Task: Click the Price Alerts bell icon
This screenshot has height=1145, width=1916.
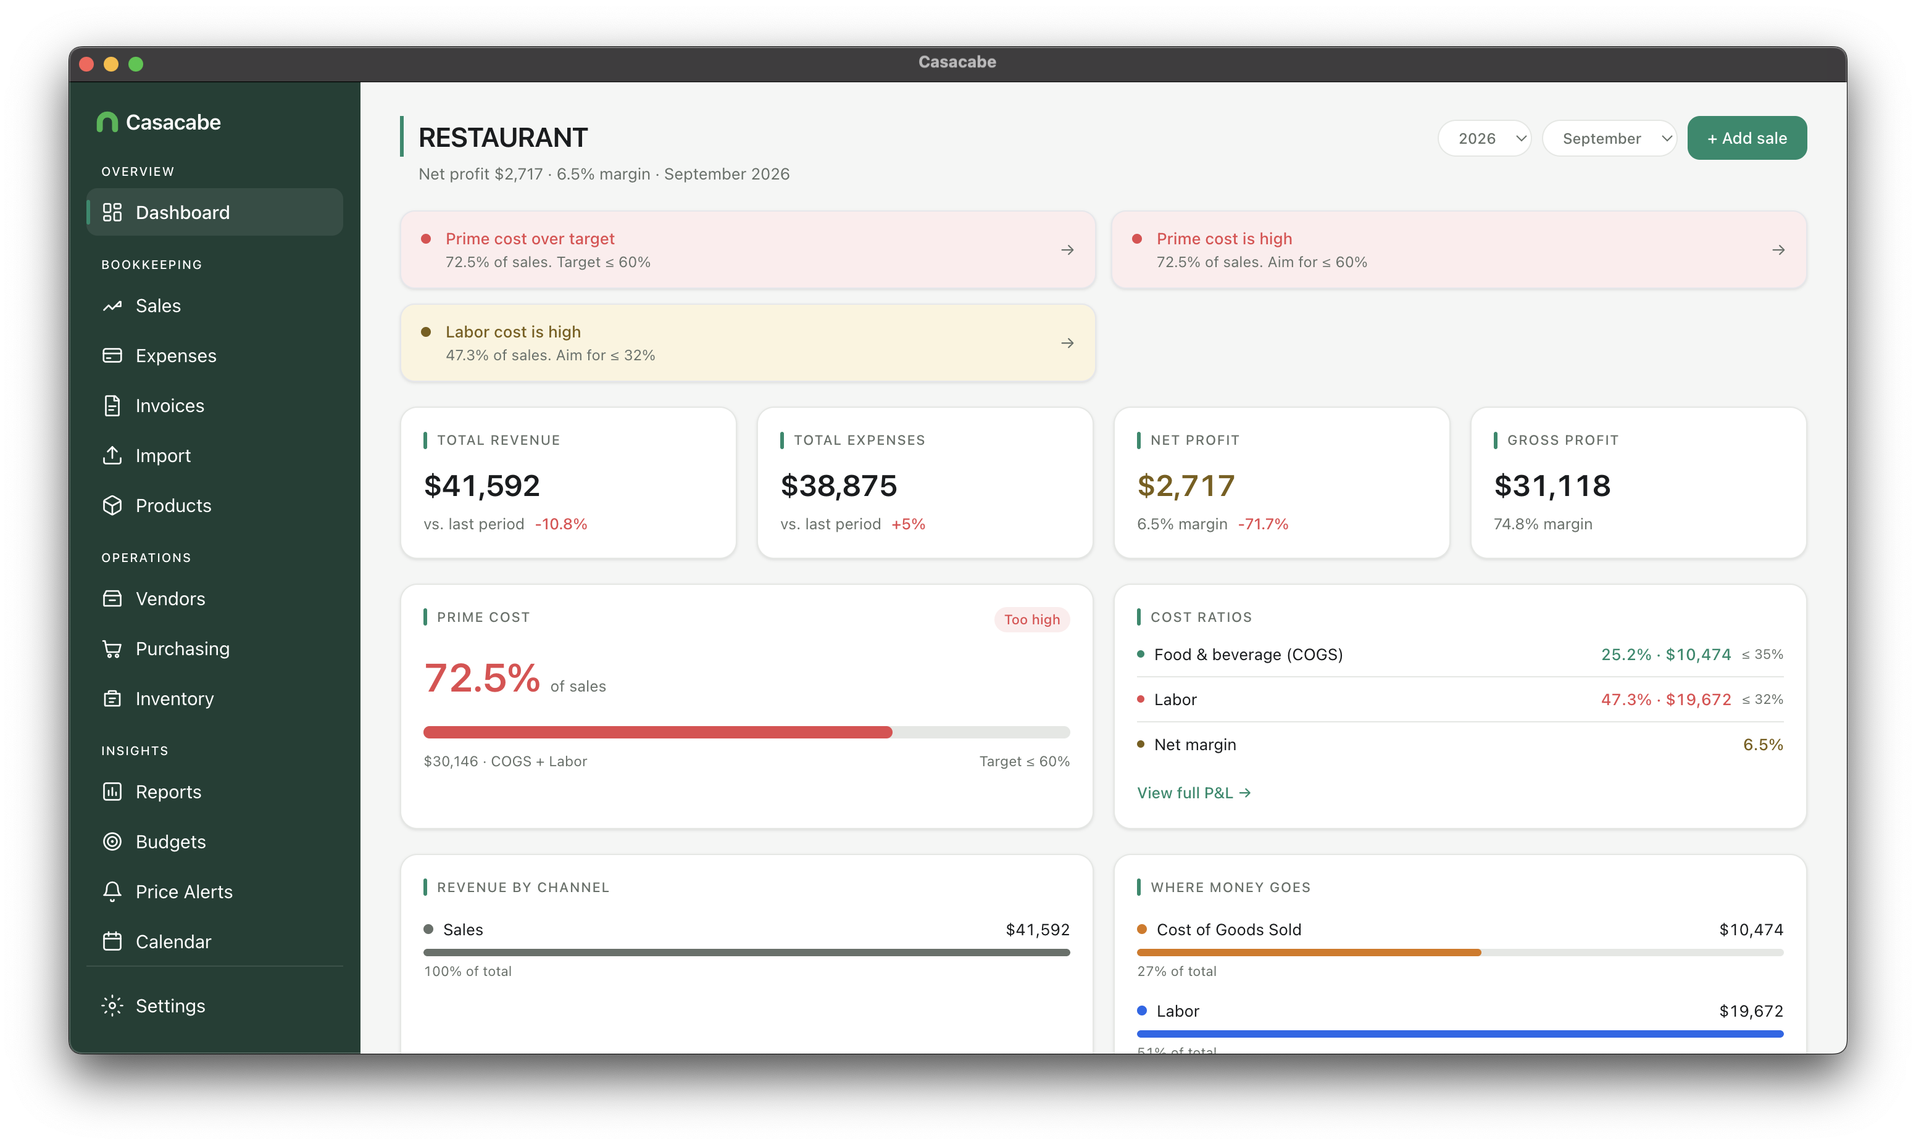Action: [112, 892]
